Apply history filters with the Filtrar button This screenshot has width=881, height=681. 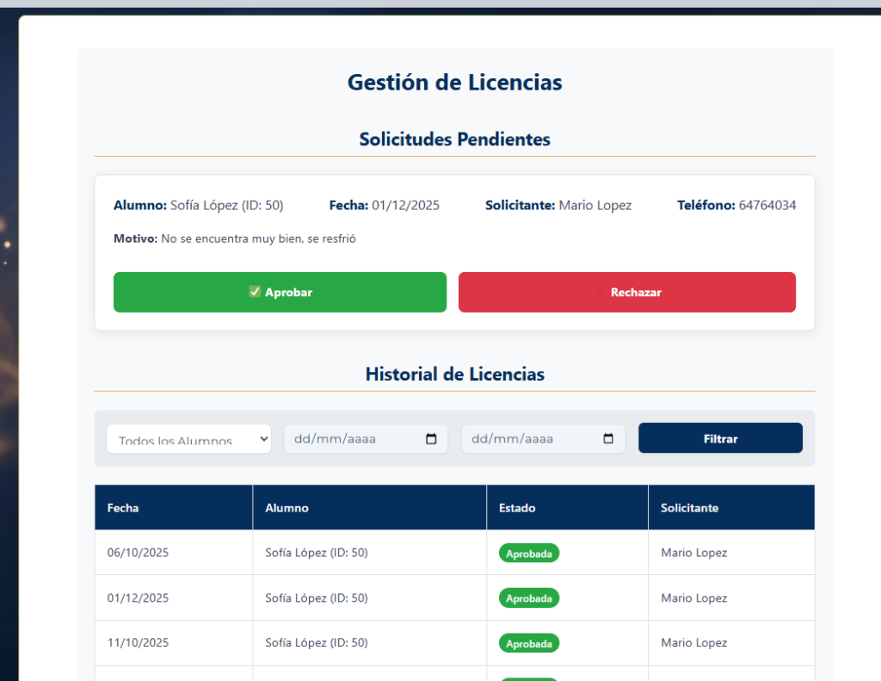[720, 437]
